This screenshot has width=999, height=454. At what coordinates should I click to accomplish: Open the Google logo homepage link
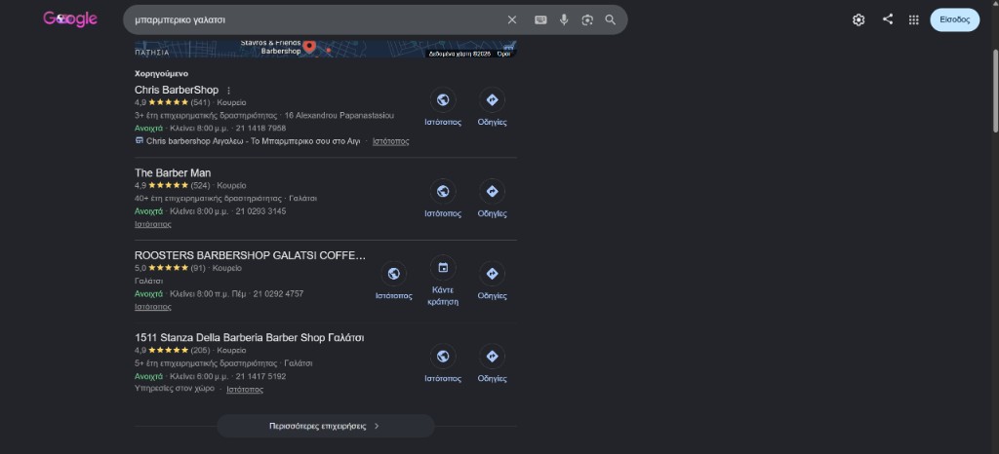pyautogui.click(x=70, y=19)
